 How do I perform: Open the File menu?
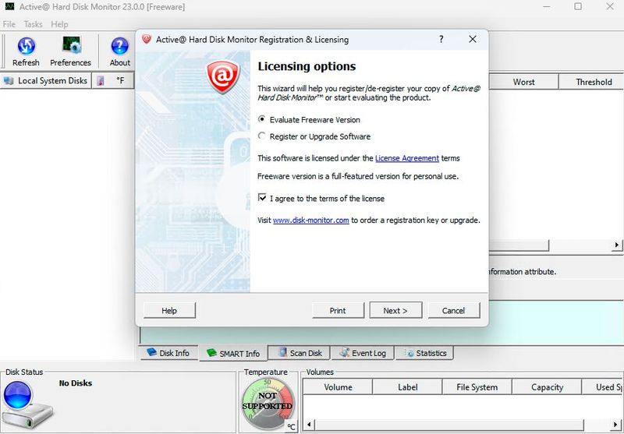tap(9, 24)
